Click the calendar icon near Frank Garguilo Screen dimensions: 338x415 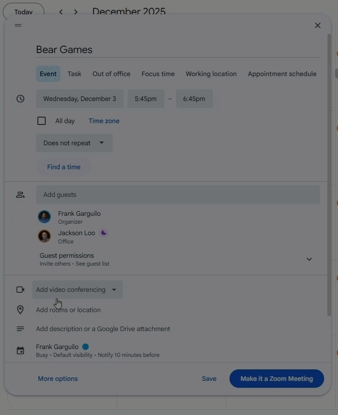20,351
